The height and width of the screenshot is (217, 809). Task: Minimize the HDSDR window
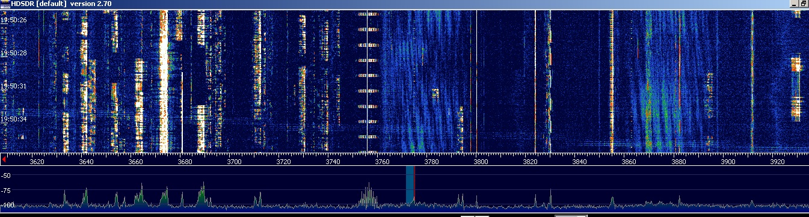tap(793, 4)
